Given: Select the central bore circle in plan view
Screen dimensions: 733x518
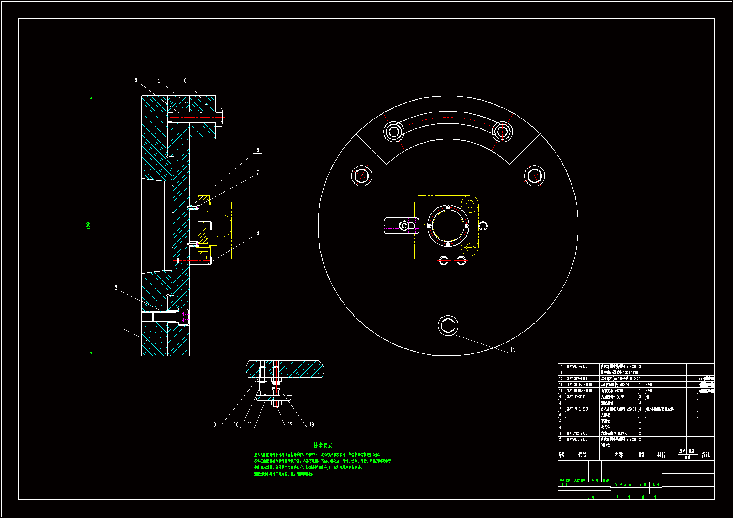Looking at the screenshot, I should point(448,226).
